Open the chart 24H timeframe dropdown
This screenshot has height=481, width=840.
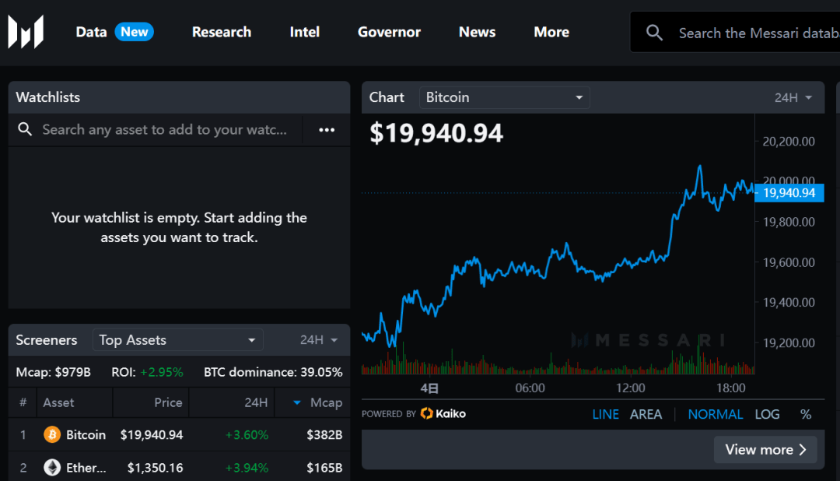[x=793, y=97]
